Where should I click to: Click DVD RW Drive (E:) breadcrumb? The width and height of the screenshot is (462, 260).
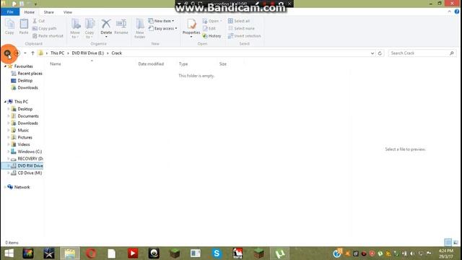tap(88, 53)
